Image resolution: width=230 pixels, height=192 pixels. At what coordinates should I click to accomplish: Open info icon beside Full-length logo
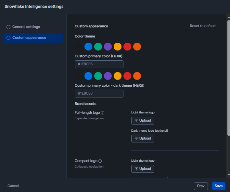(103, 113)
